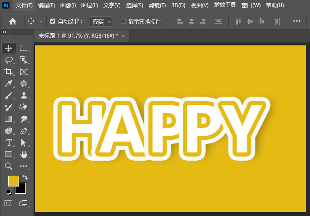Select the Smudge tool
Image resolution: width=310 pixels, height=216 pixels.
[24, 119]
